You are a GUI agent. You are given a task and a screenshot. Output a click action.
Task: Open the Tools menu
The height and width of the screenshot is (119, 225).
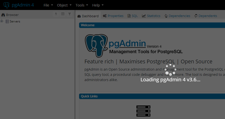pos(82,5)
